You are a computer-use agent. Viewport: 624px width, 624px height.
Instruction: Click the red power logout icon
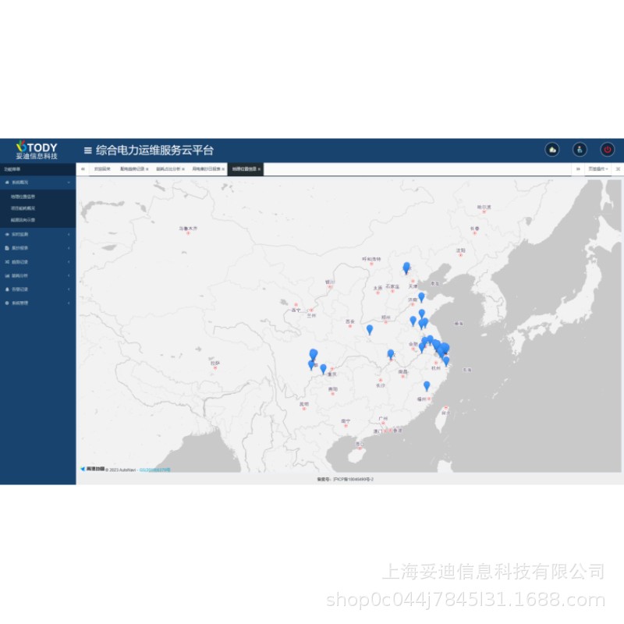pos(608,150)
